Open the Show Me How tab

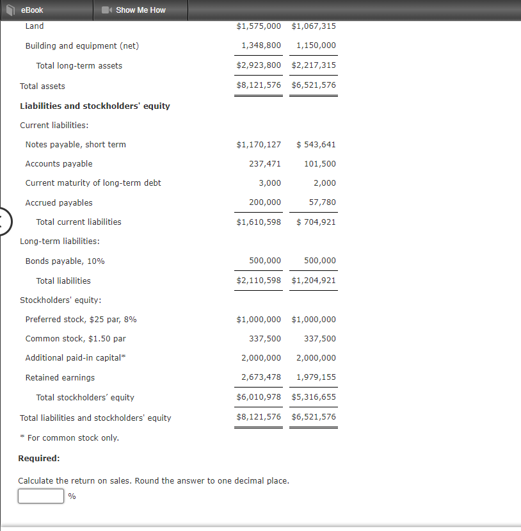(x=140, y=10)
